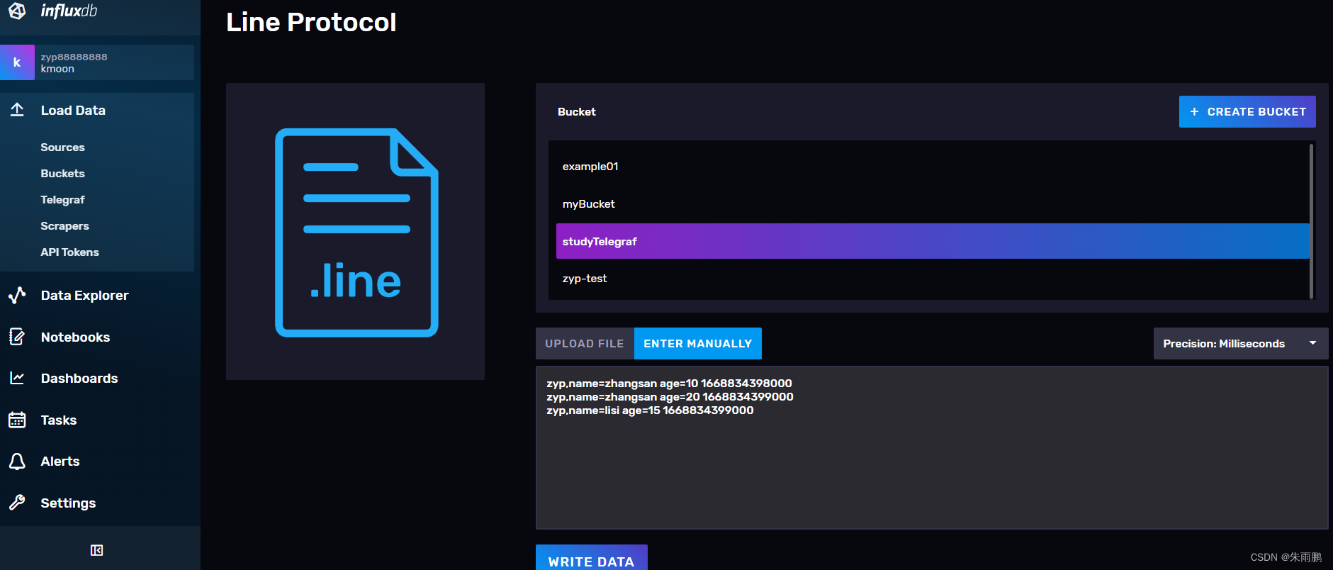Click the Write Data button
Image resolution: width=1333 pixels, height=570 pixels.
592,558
